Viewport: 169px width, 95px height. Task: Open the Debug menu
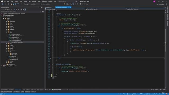(25, 1)
